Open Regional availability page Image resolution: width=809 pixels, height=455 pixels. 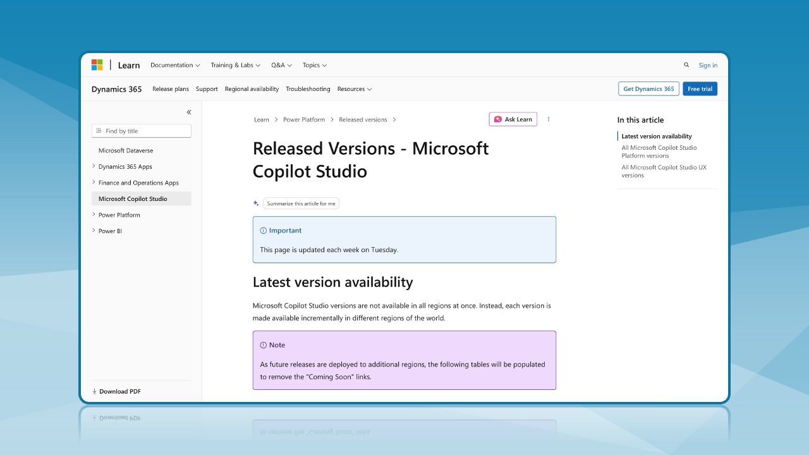(x=252, y=89)
